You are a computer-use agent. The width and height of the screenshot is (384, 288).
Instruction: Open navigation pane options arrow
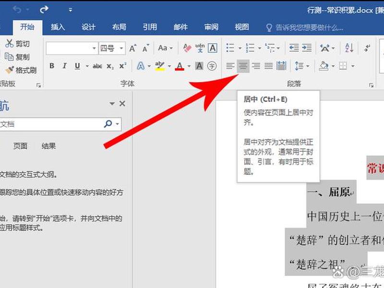click(112, 104)
